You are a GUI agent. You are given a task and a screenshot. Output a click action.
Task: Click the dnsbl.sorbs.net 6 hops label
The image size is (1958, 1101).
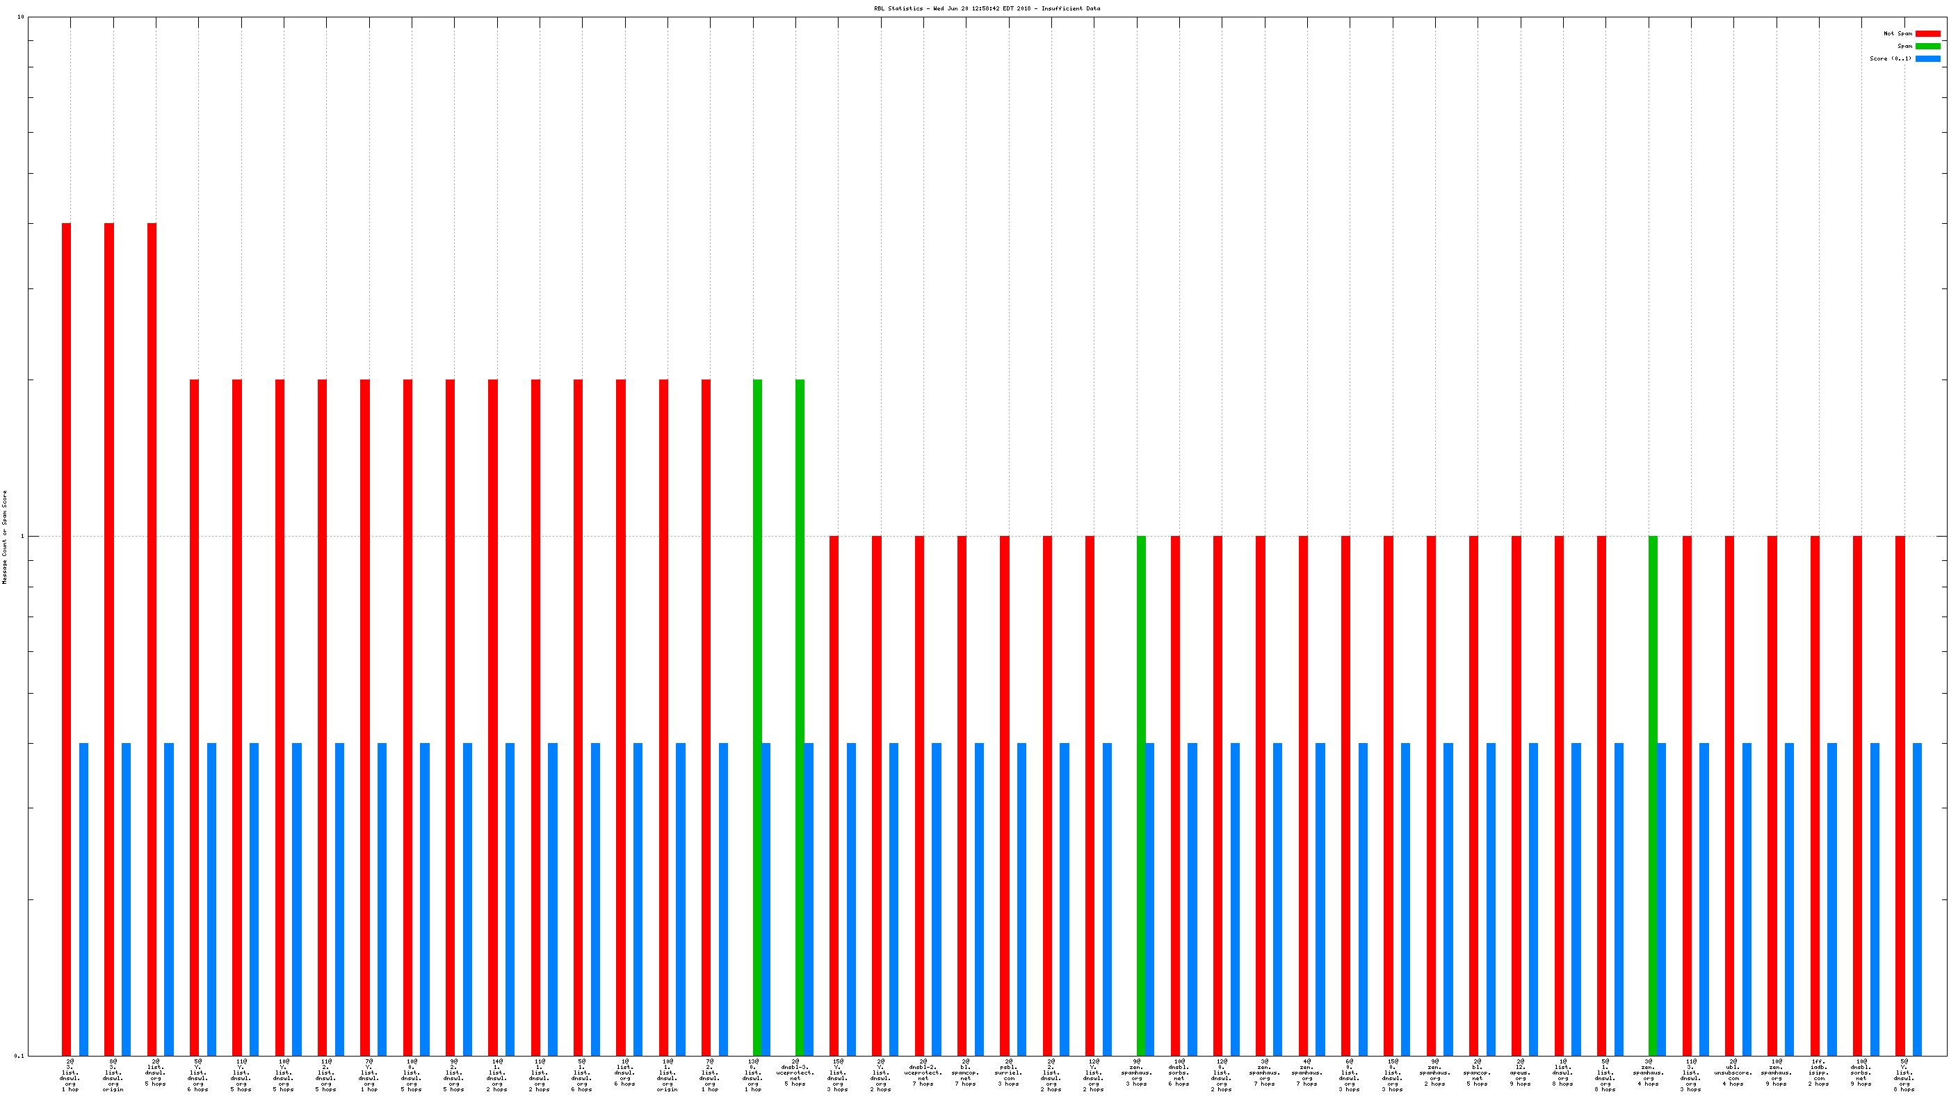[1179, 1073]
